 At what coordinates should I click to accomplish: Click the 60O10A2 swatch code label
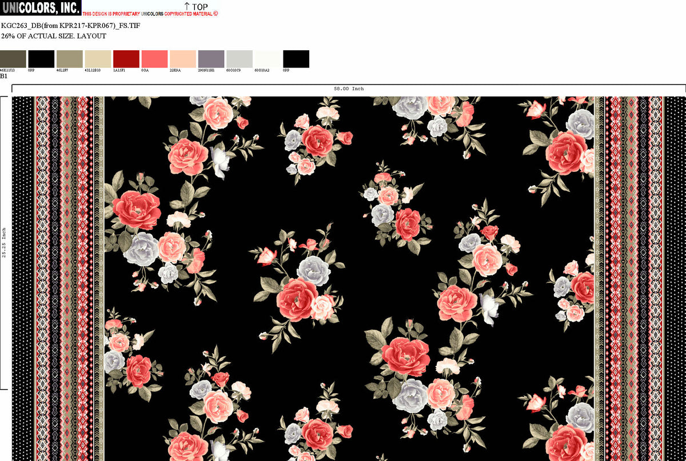click(262, 70)
